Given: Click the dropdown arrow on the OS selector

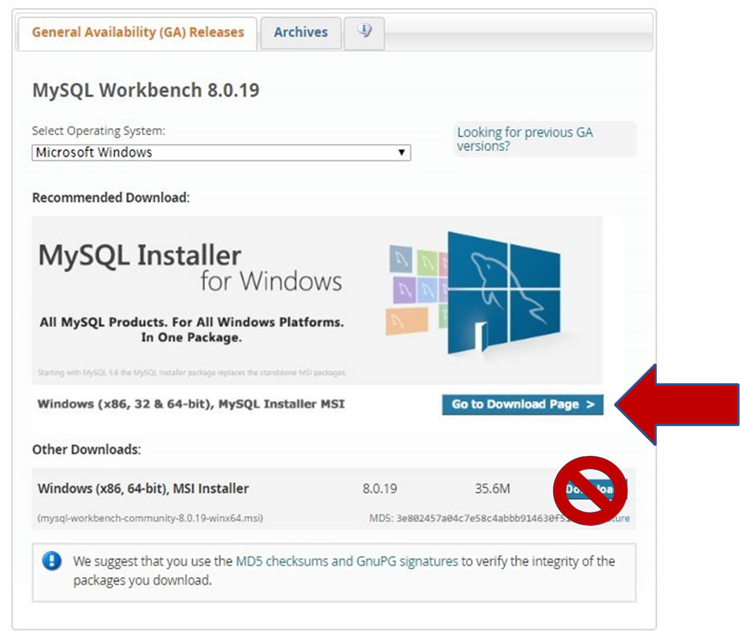Looking at the screenshot, I should point(401,152).
